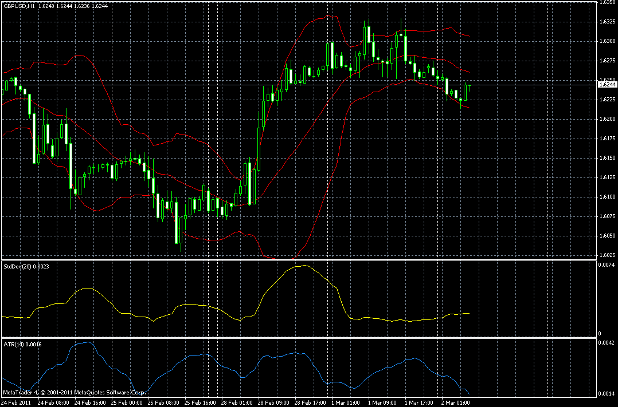The width and height of the screenshot is (618, 407).
Task: Click the 28 Feb 09:00 time label
Action: (273, 403)
